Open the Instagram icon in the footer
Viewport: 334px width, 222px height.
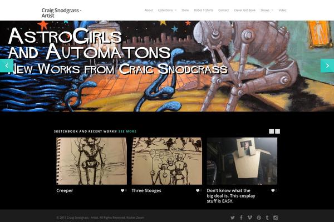276,218
